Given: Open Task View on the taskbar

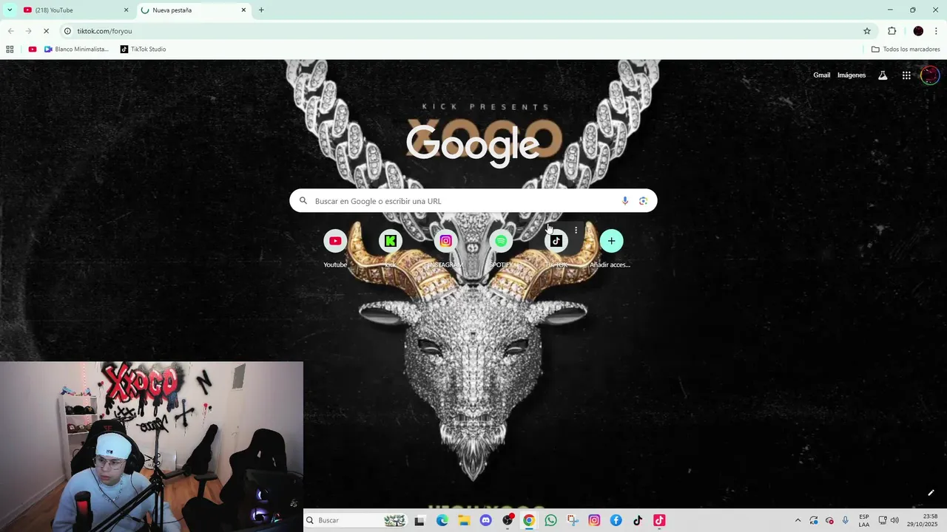Looking at the screenshot, I should coord(419,520).
